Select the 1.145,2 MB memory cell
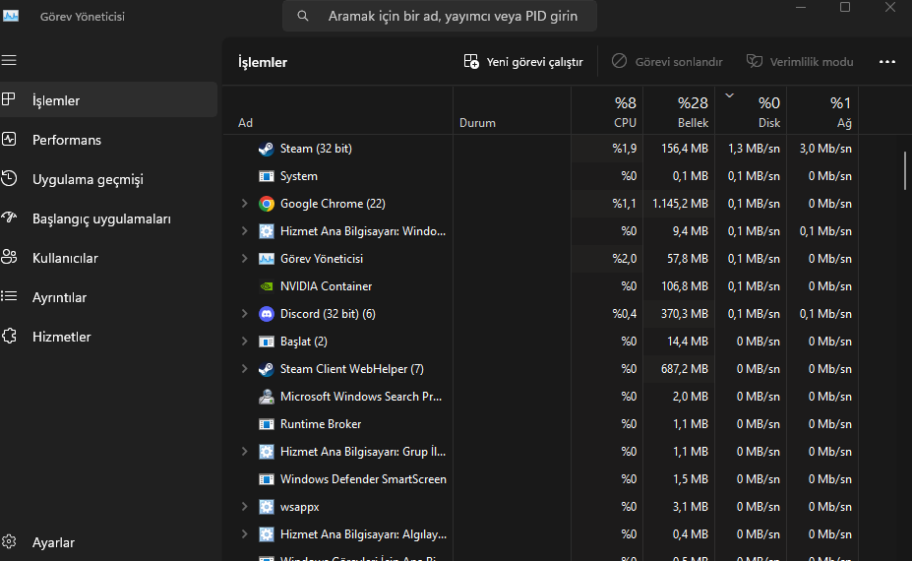Viewport: 912px width, 561px height. pyautogui.click(x=680, y=204)
